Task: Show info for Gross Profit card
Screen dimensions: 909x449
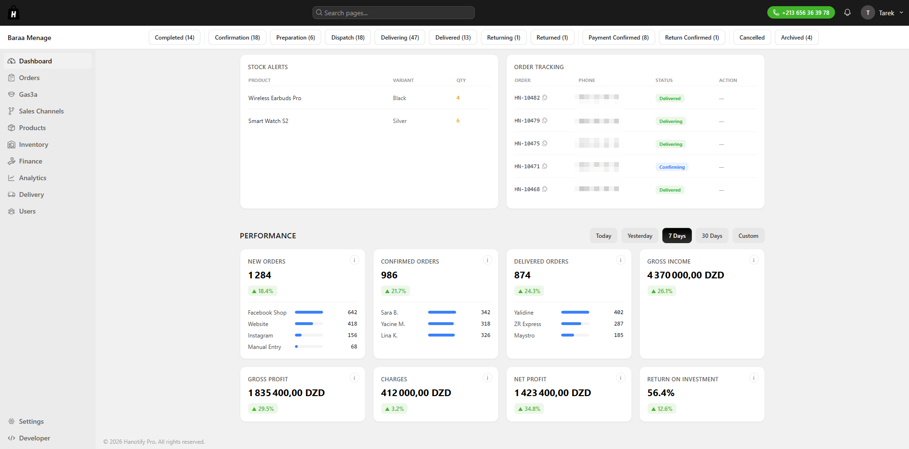Action: tap(354, 378)
